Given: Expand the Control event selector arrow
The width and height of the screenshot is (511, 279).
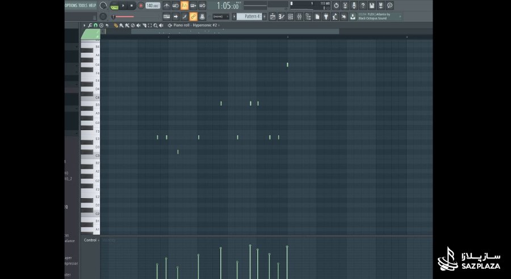Looking at the screenshot, I should [x=99, y=241].
